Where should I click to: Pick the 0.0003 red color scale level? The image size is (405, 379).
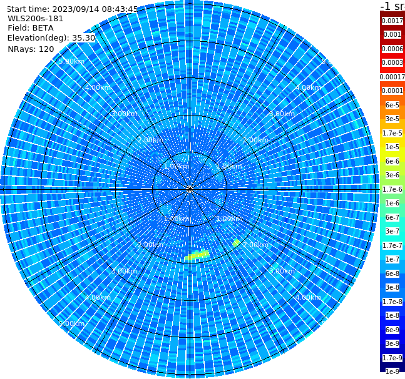click(x=392, y=62)
